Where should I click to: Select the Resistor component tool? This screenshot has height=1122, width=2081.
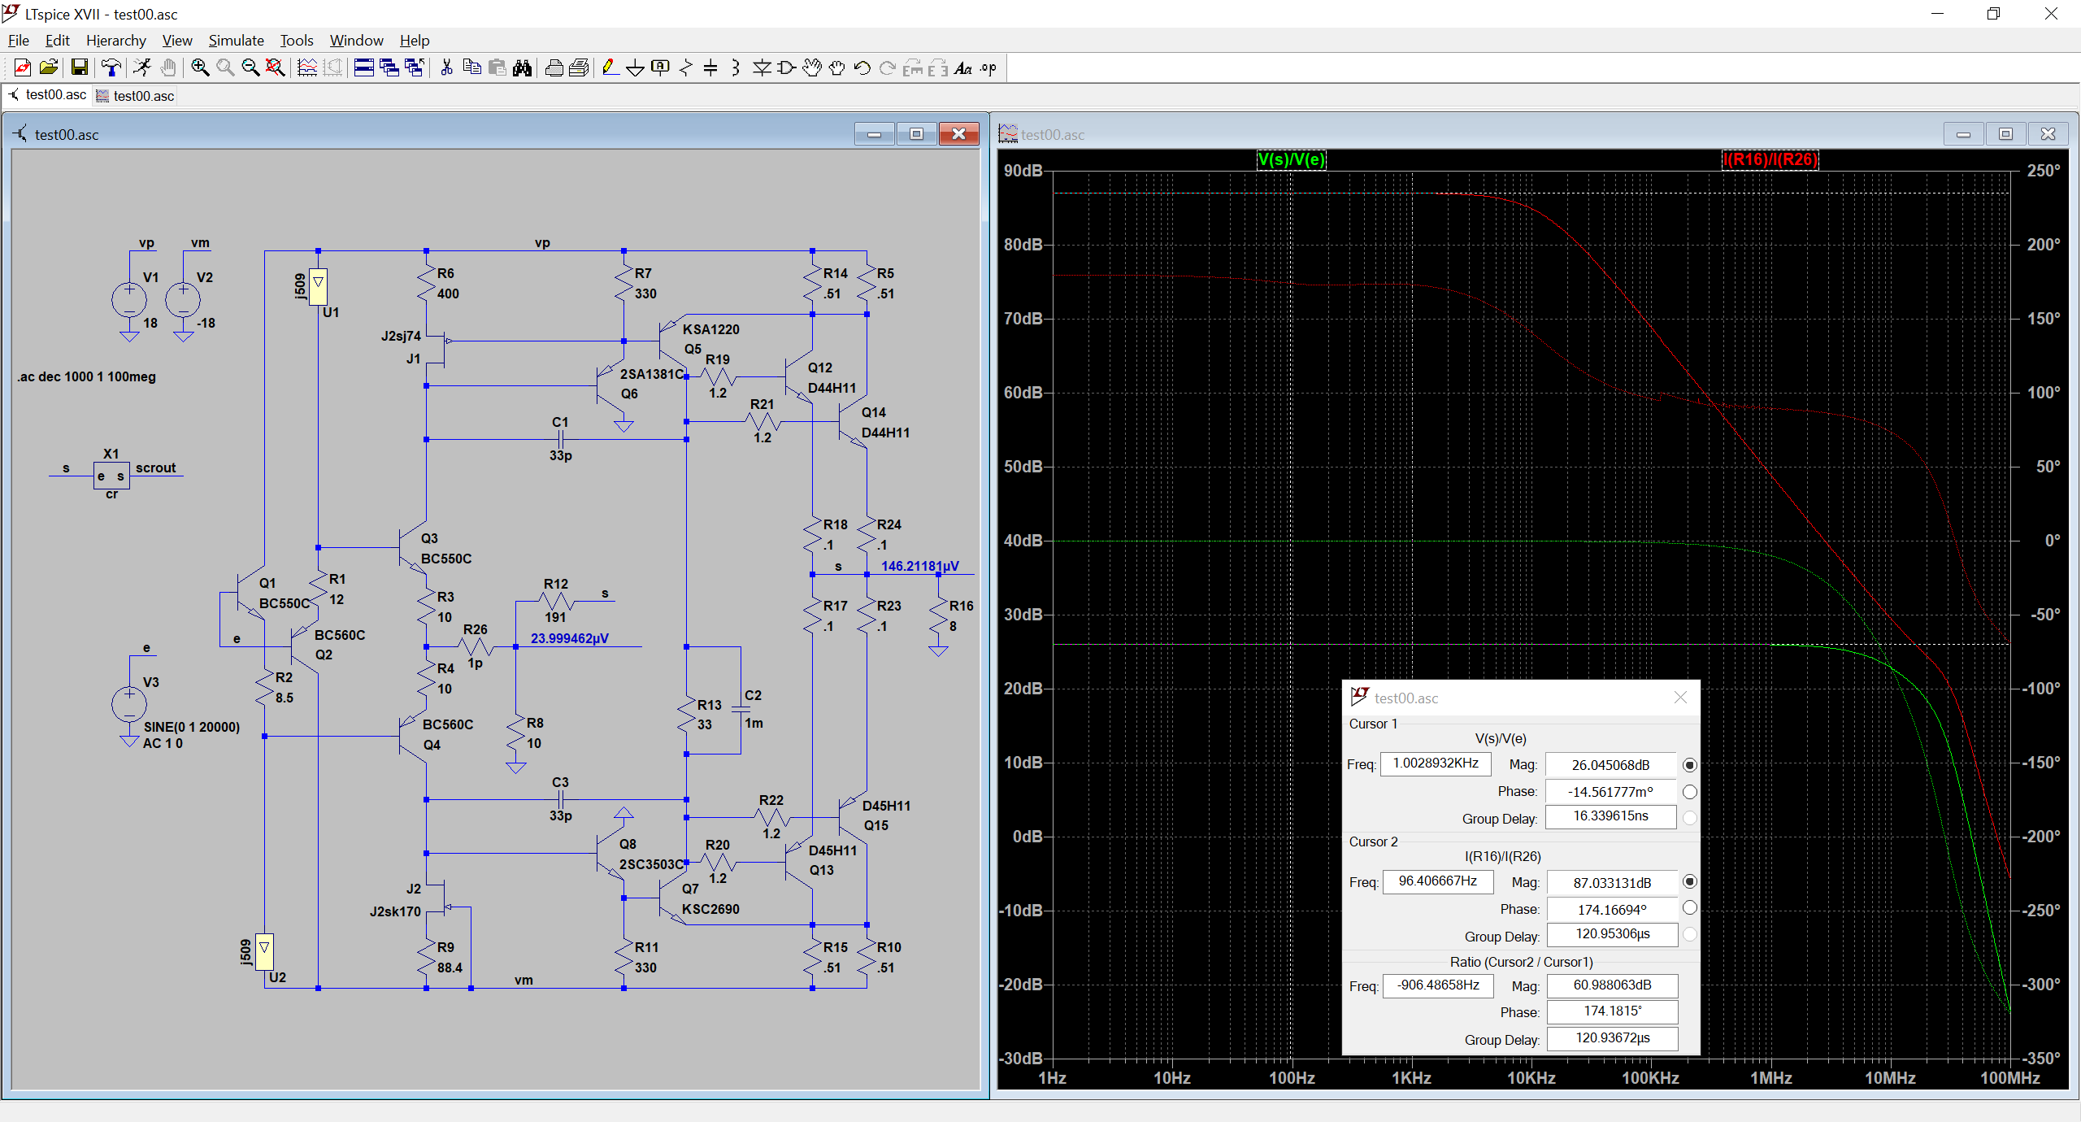pyautogui.click(x=685, y=68)
